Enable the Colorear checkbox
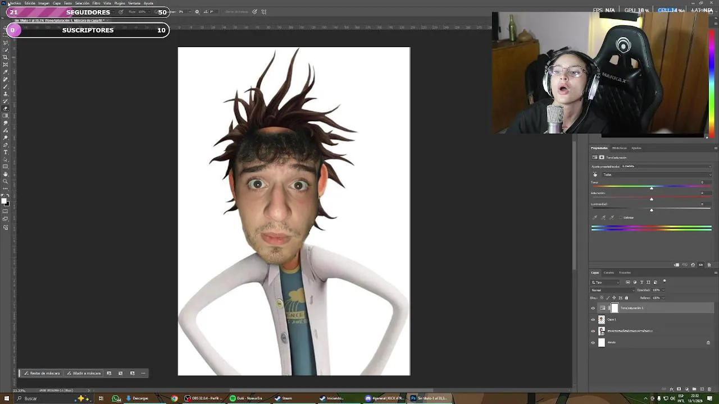This screenshot has width=719, height=404. coord(621,217)
